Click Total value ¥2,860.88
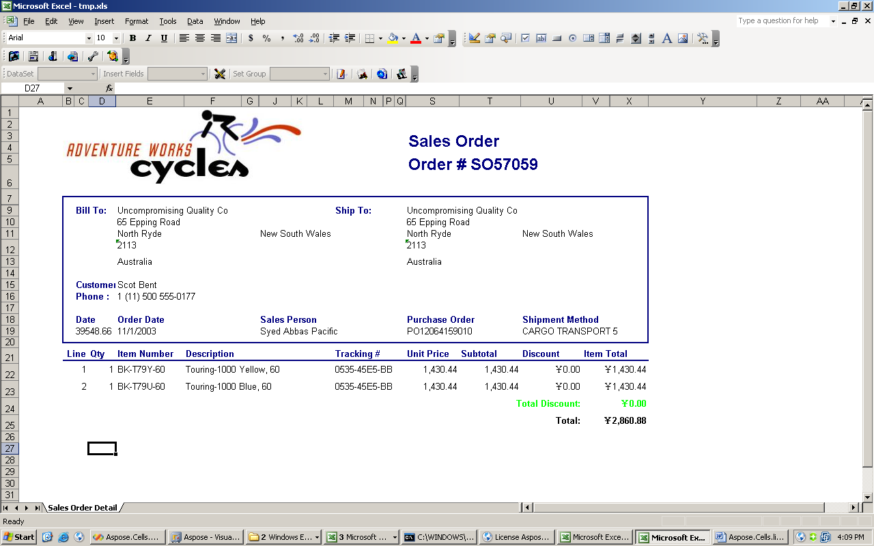The width and height of the screenshot is (874, 546). [625, 420]
